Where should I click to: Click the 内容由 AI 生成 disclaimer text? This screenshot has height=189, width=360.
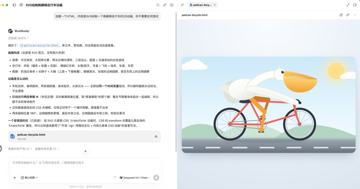(x=85, y=187)
